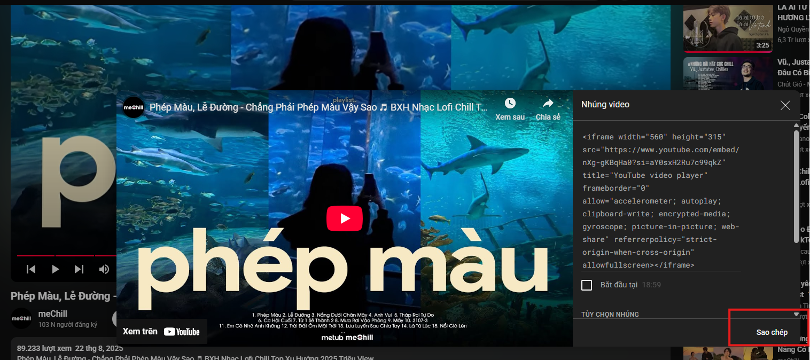Open the 3:25 duration video thumbnail
Screen dimensions: 810x360
(x=728, y=29)
